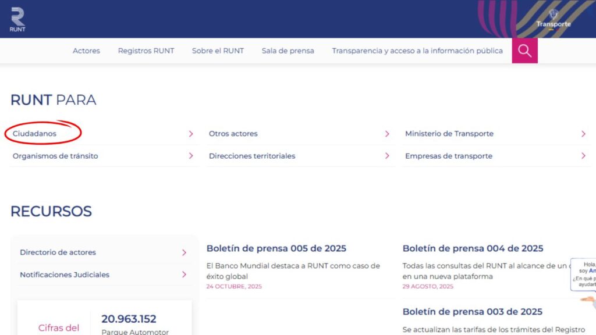Go to Directorio de actores
This screenshot has height=335, width=596.
pos(58,252)
